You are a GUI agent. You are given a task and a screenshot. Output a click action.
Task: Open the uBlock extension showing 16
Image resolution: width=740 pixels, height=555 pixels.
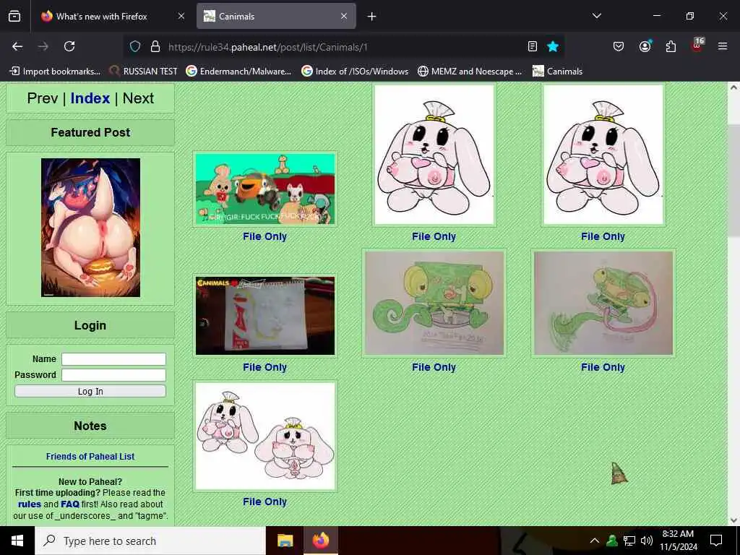[x=697, y=46]
